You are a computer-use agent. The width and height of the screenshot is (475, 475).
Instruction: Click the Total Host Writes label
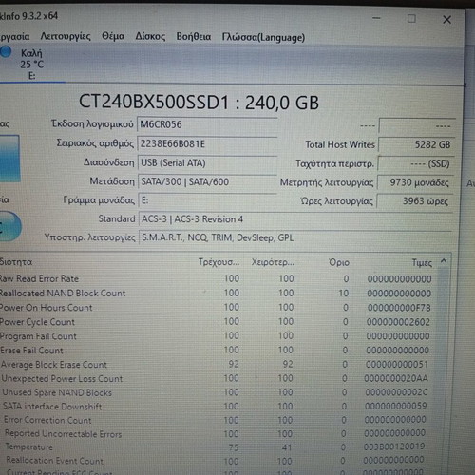pos(340,144)
